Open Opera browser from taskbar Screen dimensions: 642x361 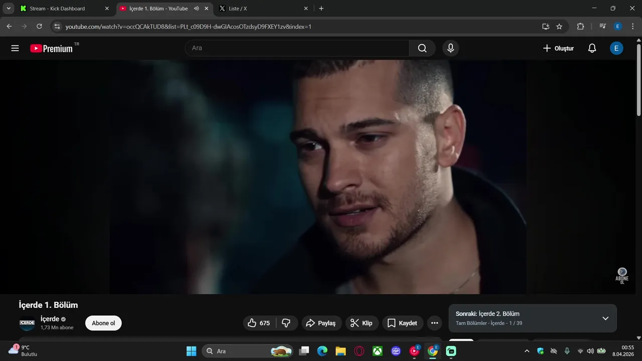pyautogui.click(x=359, y=351)
